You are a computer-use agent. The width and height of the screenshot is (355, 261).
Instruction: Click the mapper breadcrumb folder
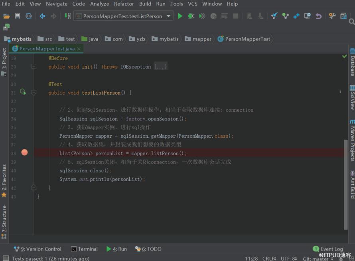tap(198, 39)
